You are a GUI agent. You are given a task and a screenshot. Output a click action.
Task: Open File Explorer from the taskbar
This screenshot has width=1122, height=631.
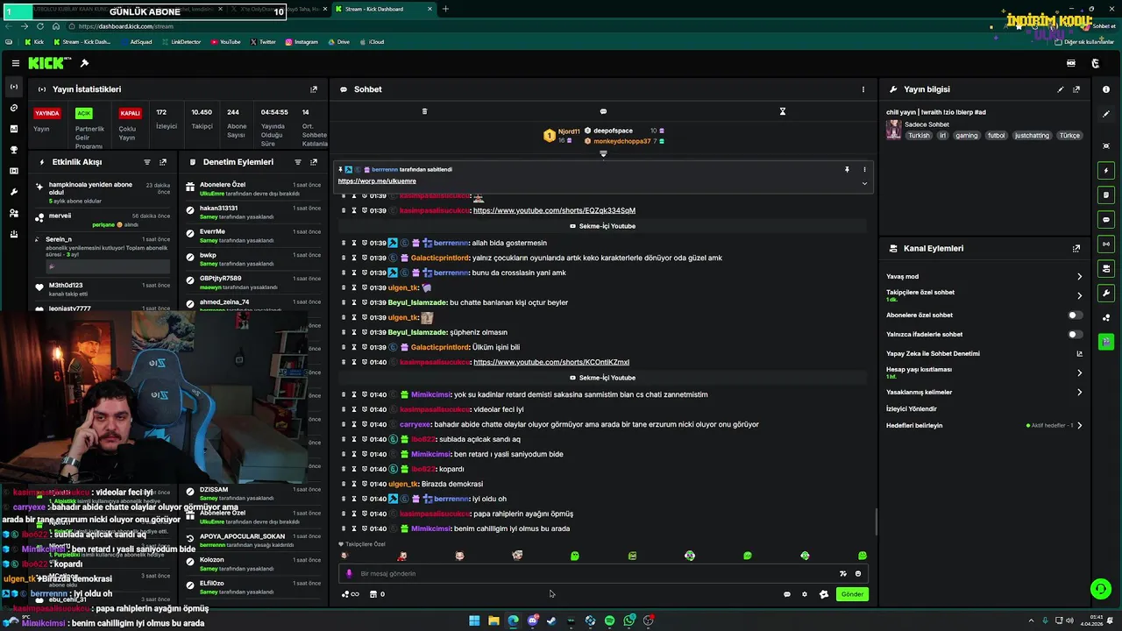point(494,620)
